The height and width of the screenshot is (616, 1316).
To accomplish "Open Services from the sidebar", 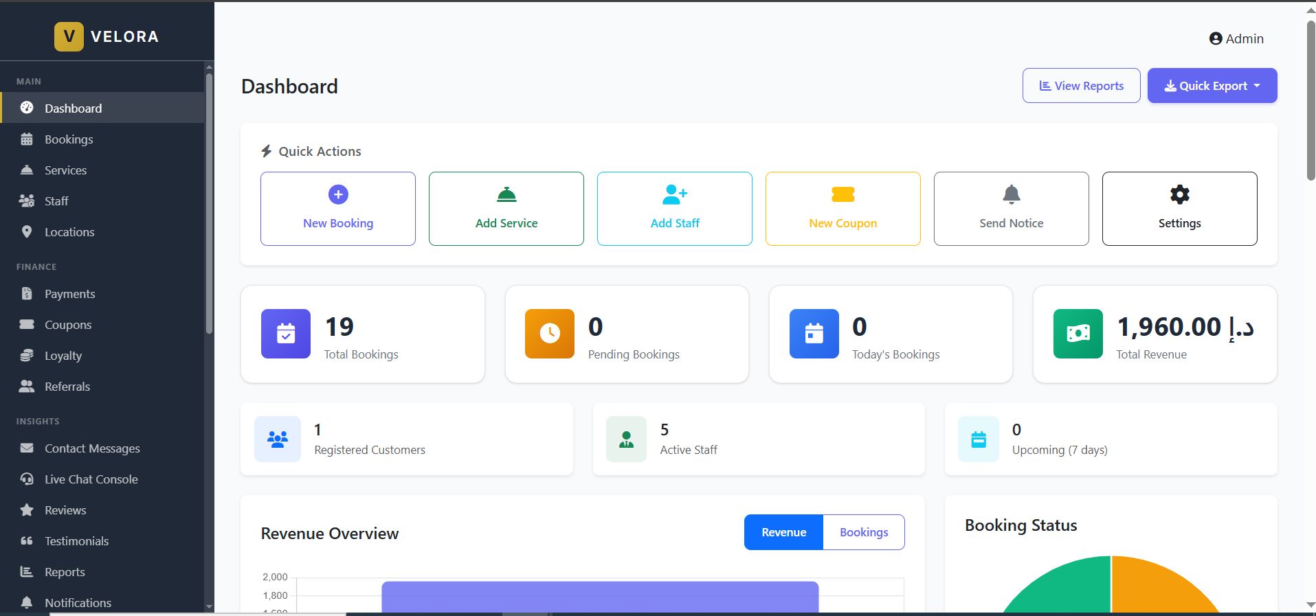I will [x=102, y=170].
